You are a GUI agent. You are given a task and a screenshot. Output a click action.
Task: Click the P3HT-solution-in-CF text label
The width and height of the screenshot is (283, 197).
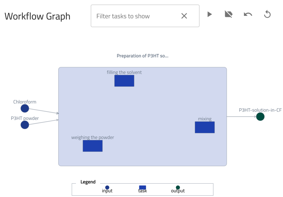(x=260, y=110)
